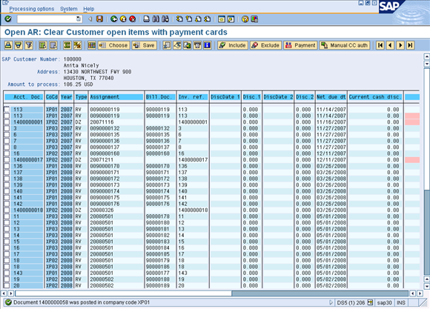Click the Include button

tap(233, 45)
